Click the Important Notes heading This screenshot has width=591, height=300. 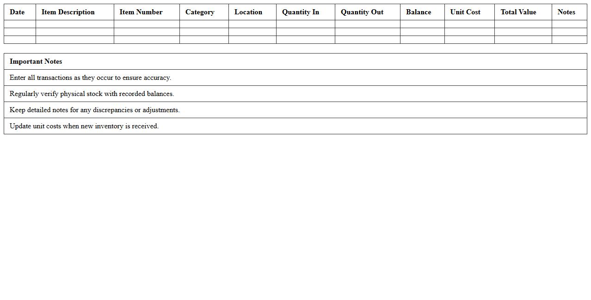pyautogui.click(x=36, y=61)
